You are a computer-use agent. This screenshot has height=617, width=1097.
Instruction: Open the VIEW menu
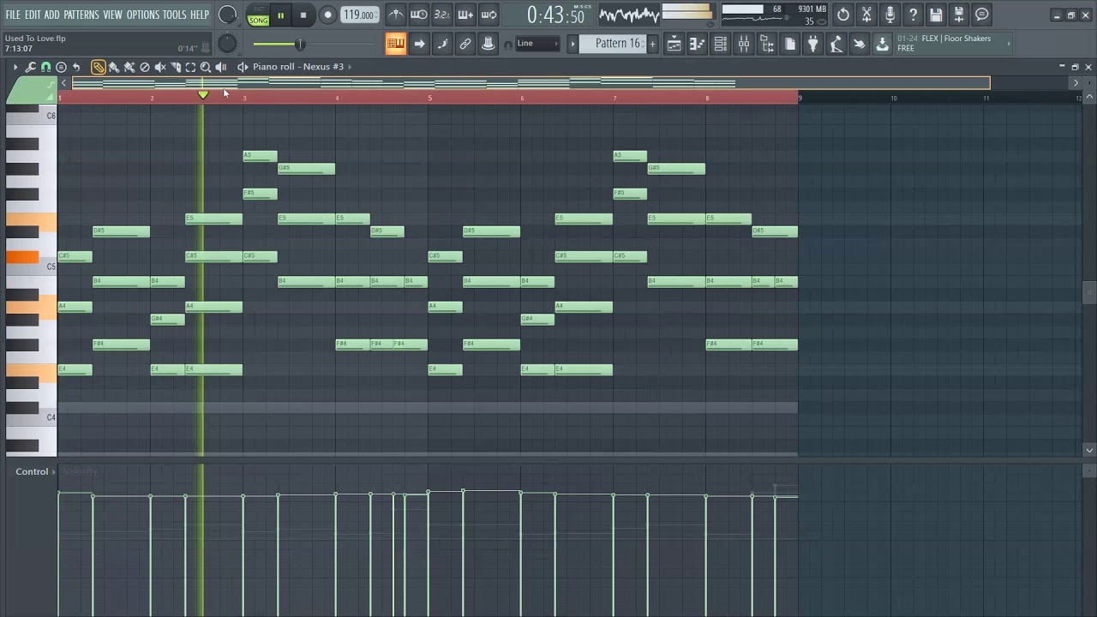click(113, 15)
